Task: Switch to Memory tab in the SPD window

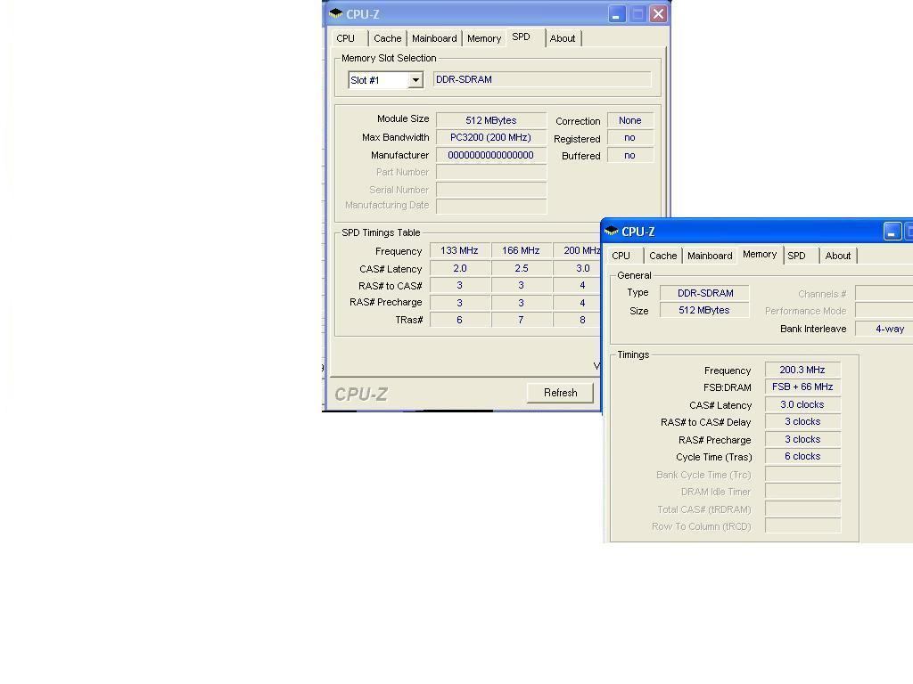Action: (484, 38)
